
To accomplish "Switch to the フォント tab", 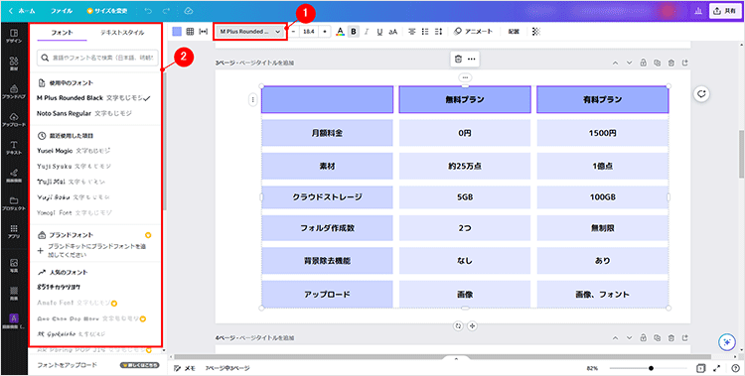I will pyautogui.click(x=63, y=33).
